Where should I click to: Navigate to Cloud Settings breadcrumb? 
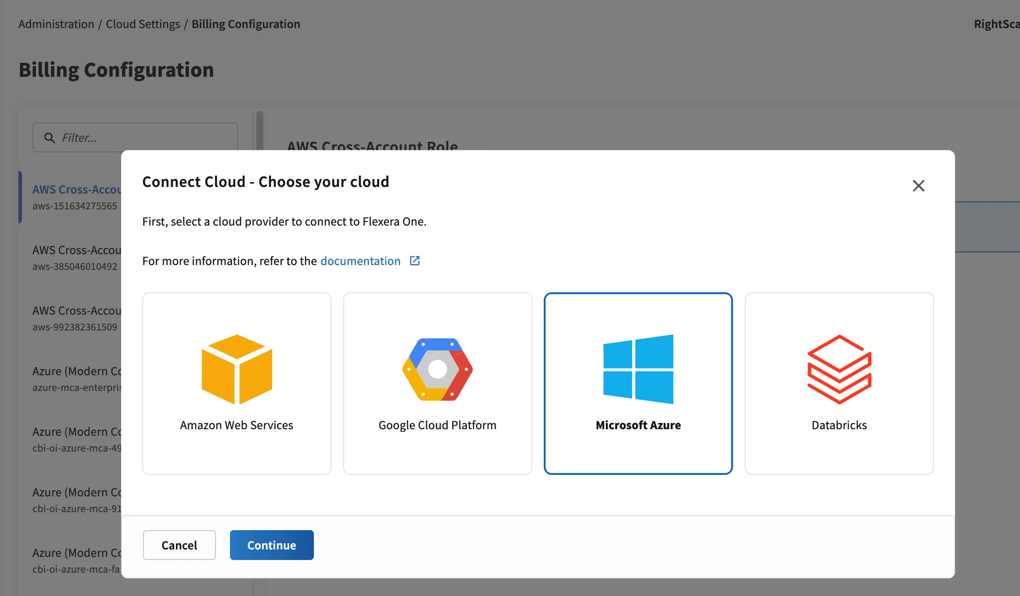tap(143, 24)
